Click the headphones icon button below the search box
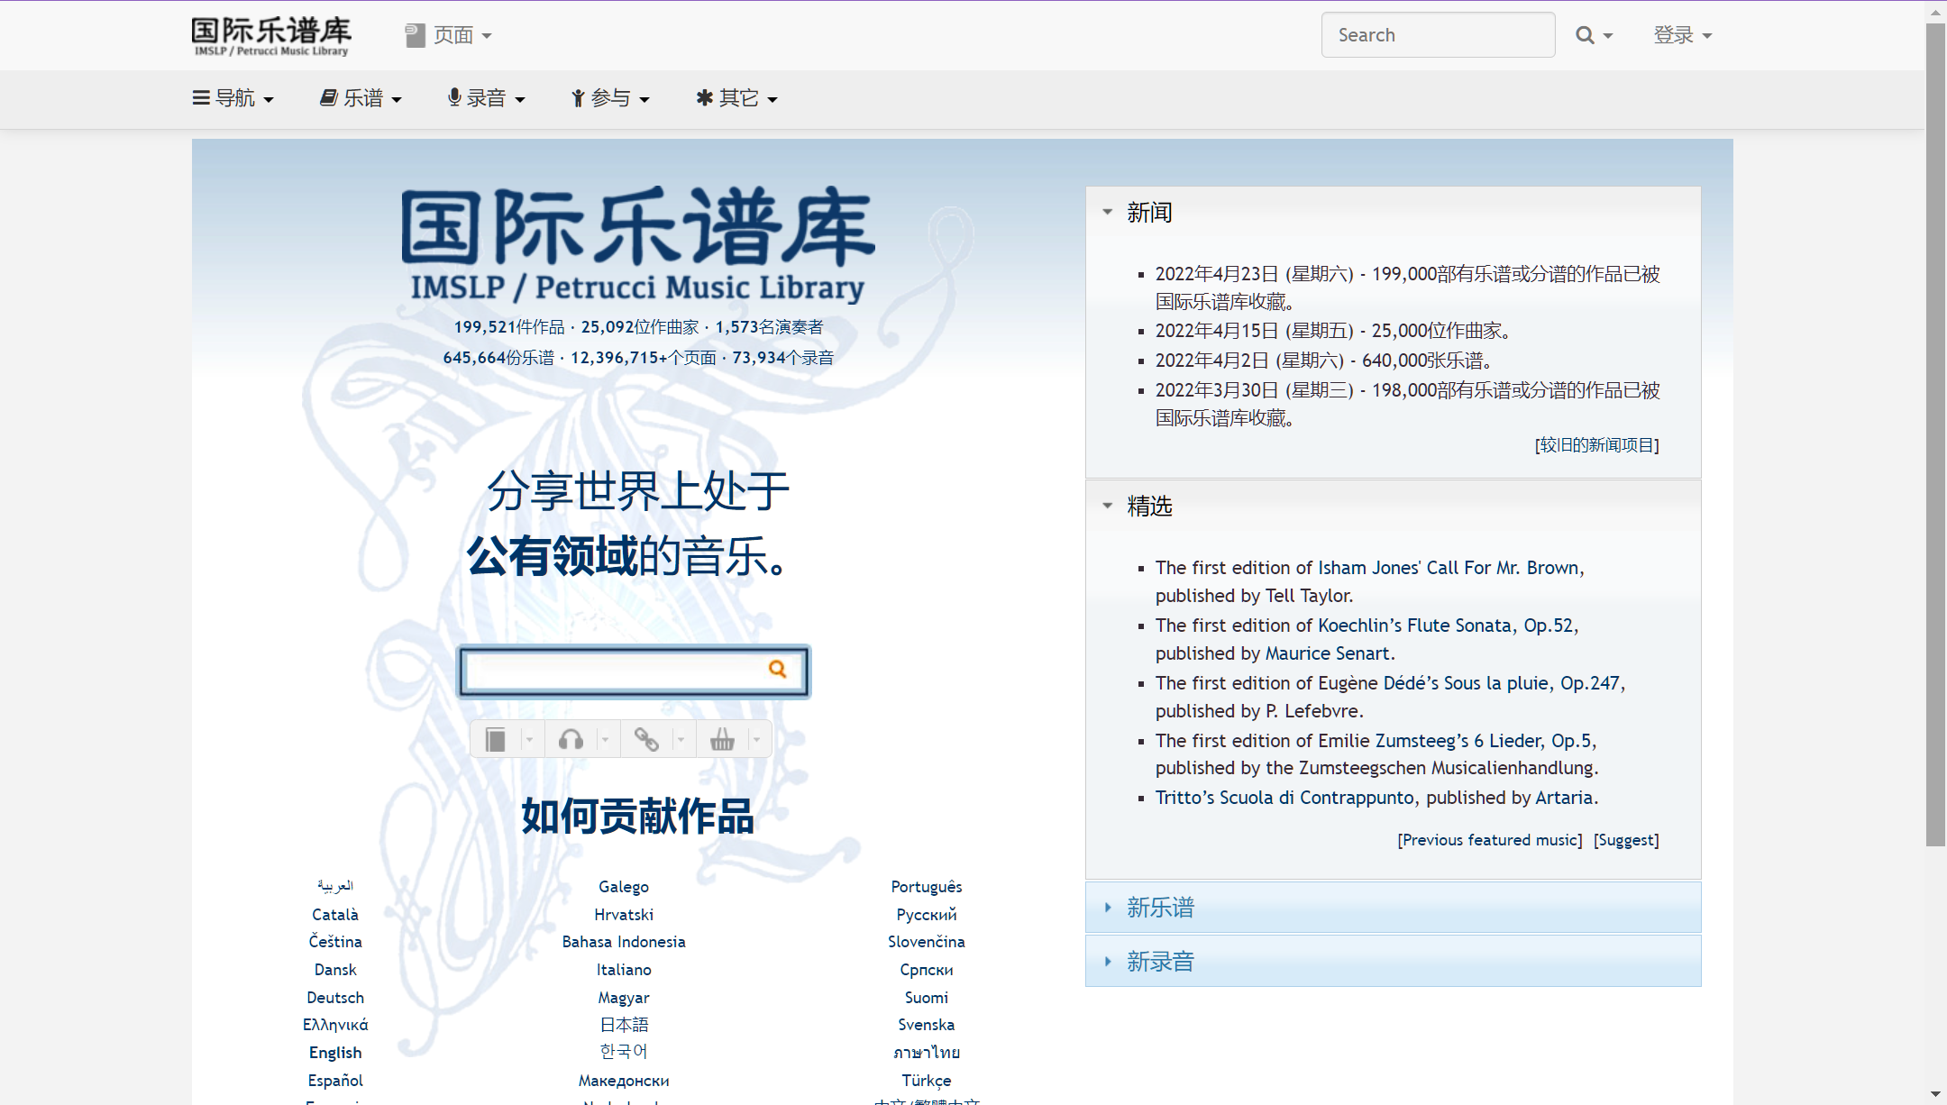The width and height of the screenshot is (1947, 1105). [x=571, y=740]
